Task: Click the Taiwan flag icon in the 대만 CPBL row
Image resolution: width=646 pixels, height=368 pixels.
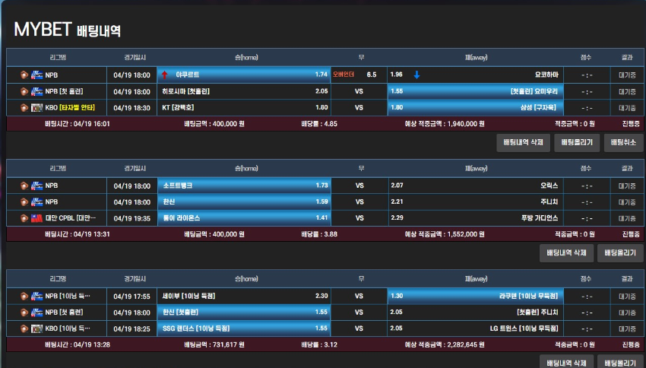Action: (x=36, y=218)
